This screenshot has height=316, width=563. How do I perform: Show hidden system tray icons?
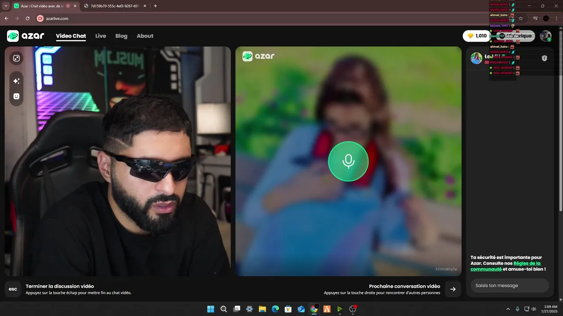click(x=508, y=309)
